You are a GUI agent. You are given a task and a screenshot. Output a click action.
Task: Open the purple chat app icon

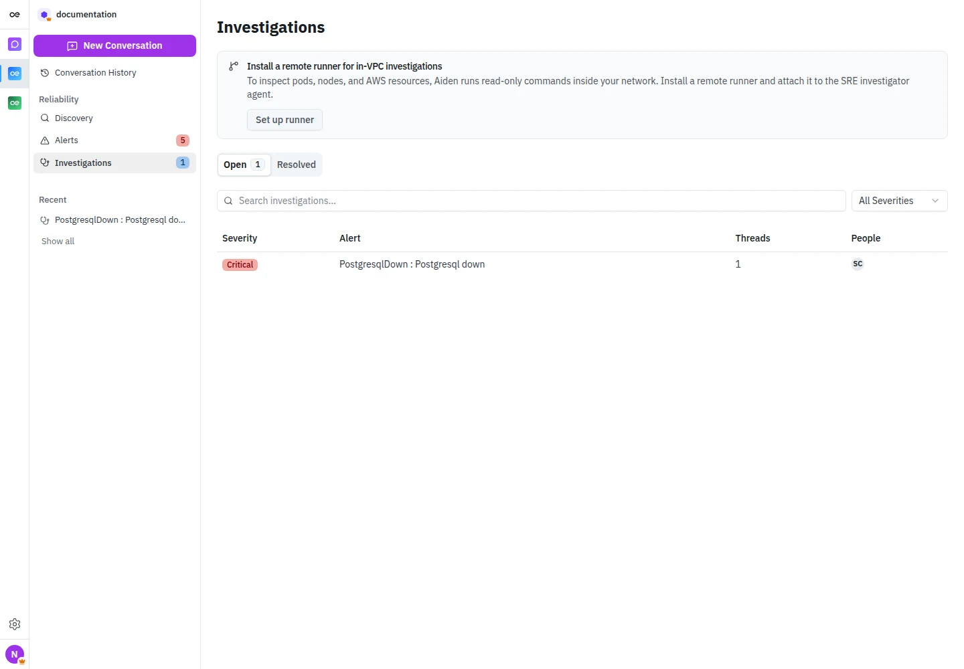pyautogui.click(x=15, y=44)
